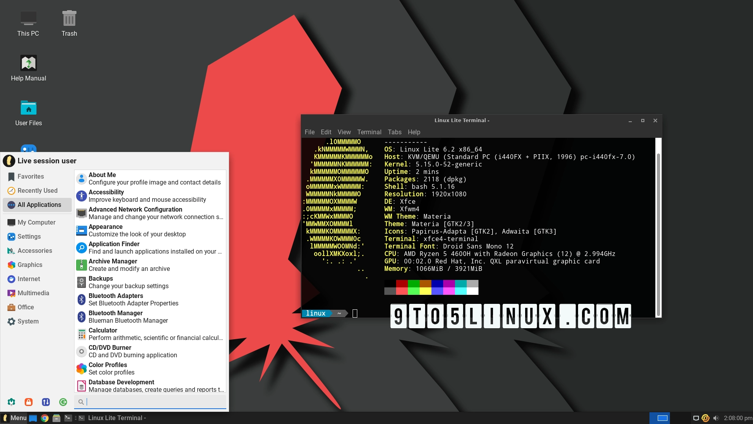Click the orange lock screen icon

point(28,402)
